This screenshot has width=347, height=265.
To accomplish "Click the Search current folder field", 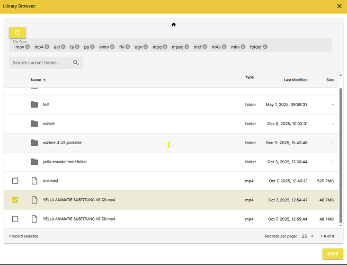I will click(41, 63).
